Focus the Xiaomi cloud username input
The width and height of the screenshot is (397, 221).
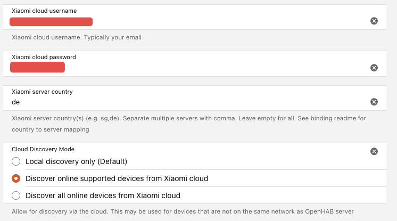[186, 22]
